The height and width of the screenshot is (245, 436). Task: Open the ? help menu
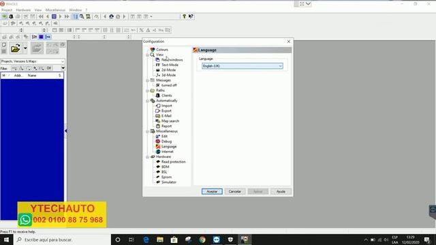tap(87, 10)
